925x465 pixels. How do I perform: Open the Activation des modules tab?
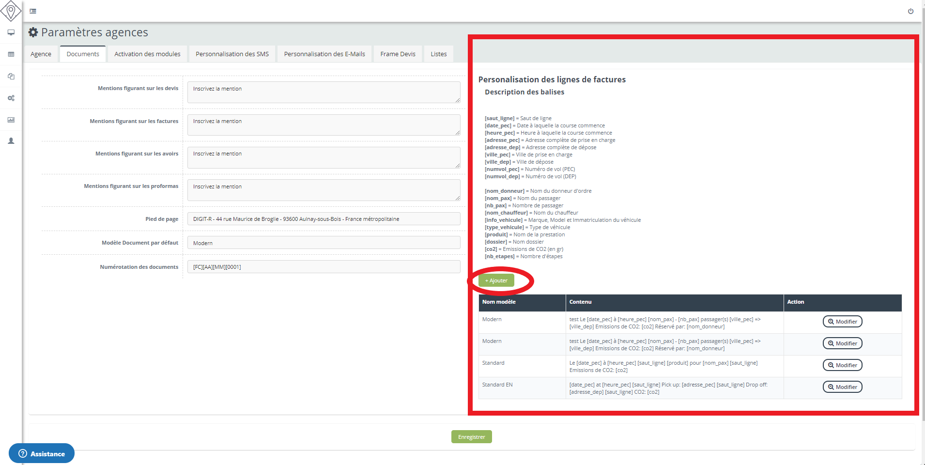click(147, 54)
